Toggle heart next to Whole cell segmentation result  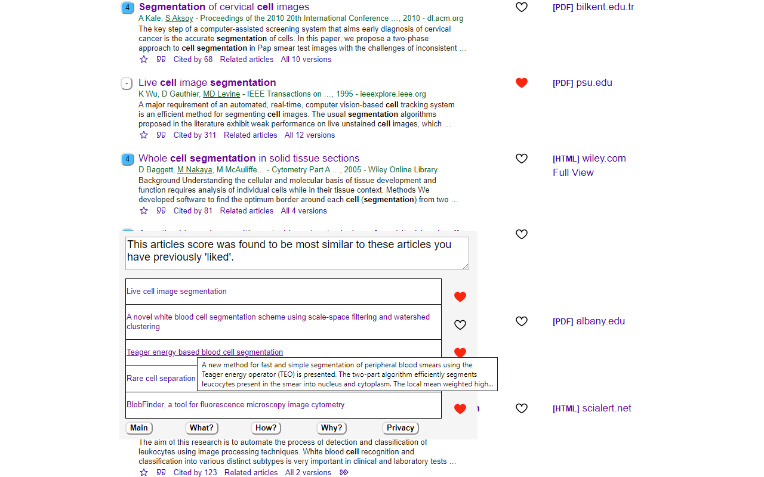pyautogui.click(x=522, y=159)
